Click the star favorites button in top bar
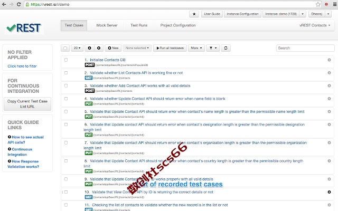 coord(194,14)
